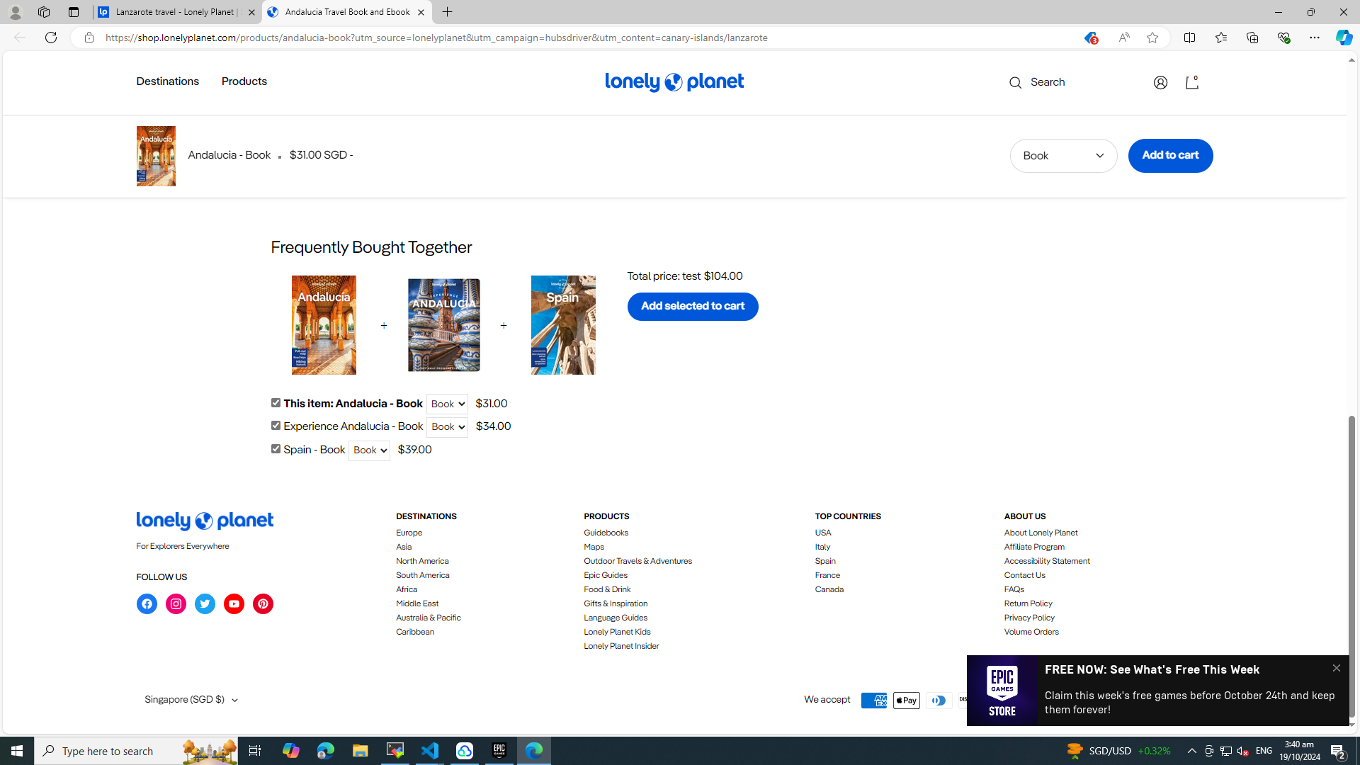This screenshot has width=1360, height=765.
Task: Open format dropdown for Spain - Book
Action: [369, 450]
